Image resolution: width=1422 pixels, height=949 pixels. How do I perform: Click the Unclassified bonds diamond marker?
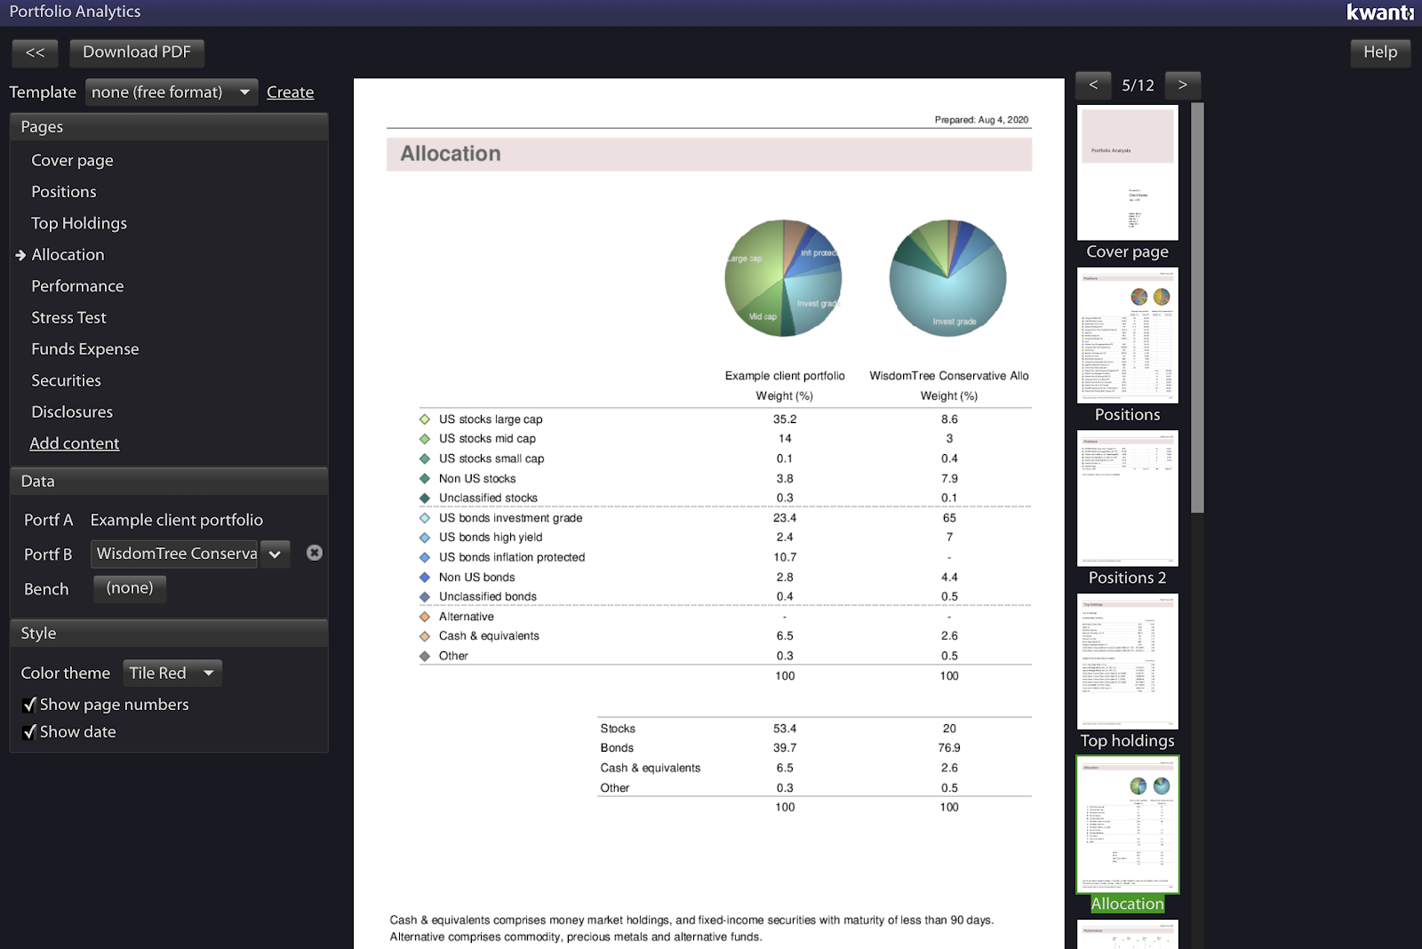pos(425,597)
